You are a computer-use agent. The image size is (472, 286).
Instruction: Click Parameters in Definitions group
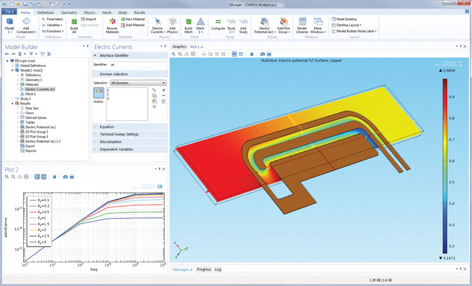point(53,19)
